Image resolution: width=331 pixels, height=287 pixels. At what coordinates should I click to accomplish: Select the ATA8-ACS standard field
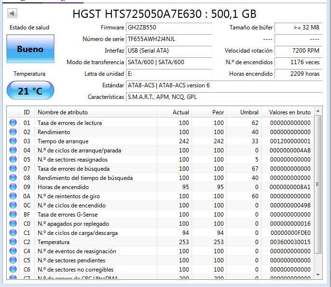(224, 85)
